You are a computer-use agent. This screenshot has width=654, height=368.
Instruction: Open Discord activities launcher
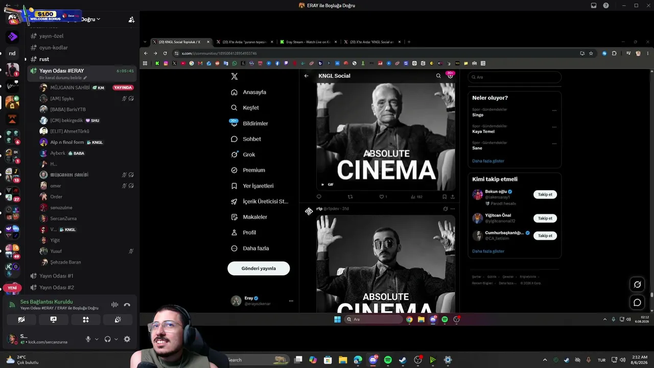point(86,320)
